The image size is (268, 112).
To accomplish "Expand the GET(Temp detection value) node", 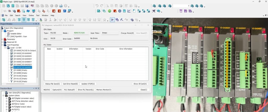I will pyautogui.click(x=7, y=101).
